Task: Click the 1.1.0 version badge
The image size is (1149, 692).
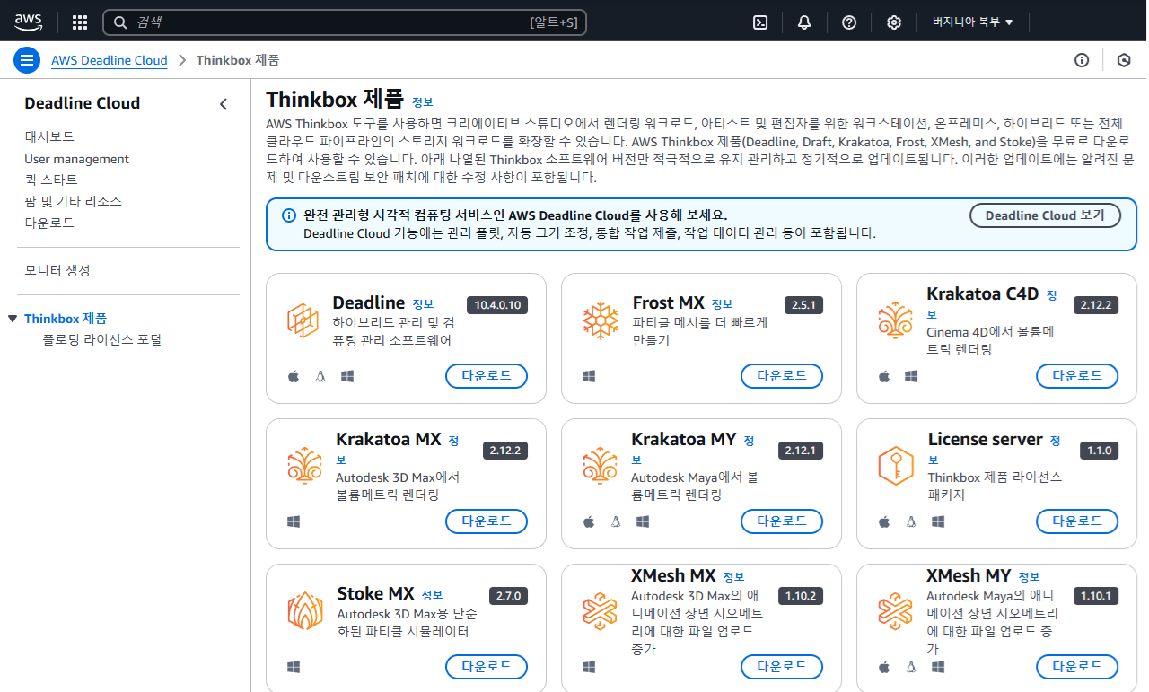Action: pyautogui.click(x=1100, y=451)
